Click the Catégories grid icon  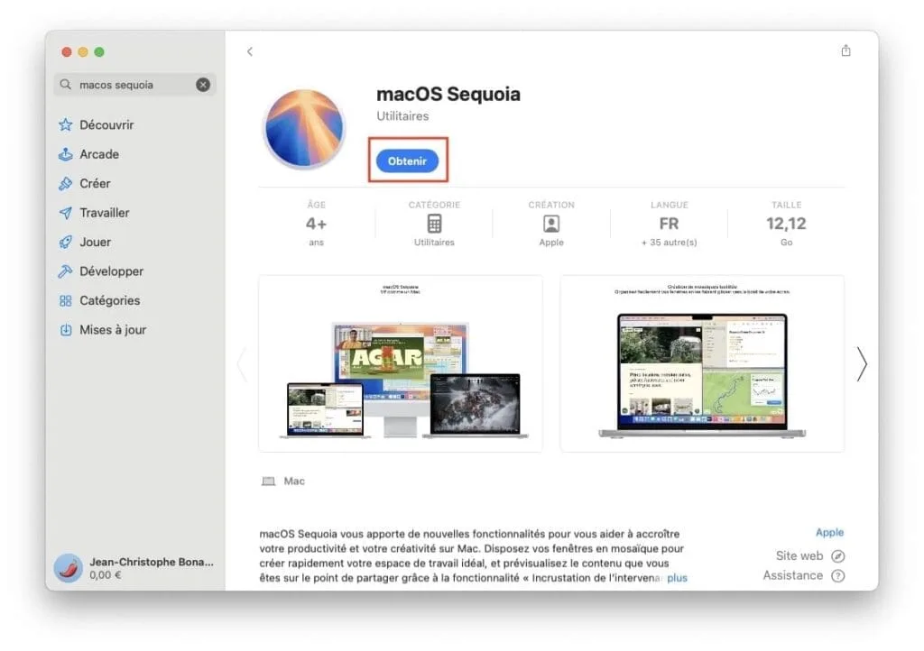pos(65,301)
